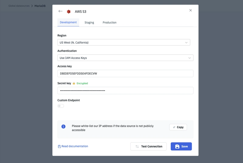Click the blue info icon
The width and height of the screenshot is (243, 163).
pyautogui.click(x=63, y=127)
